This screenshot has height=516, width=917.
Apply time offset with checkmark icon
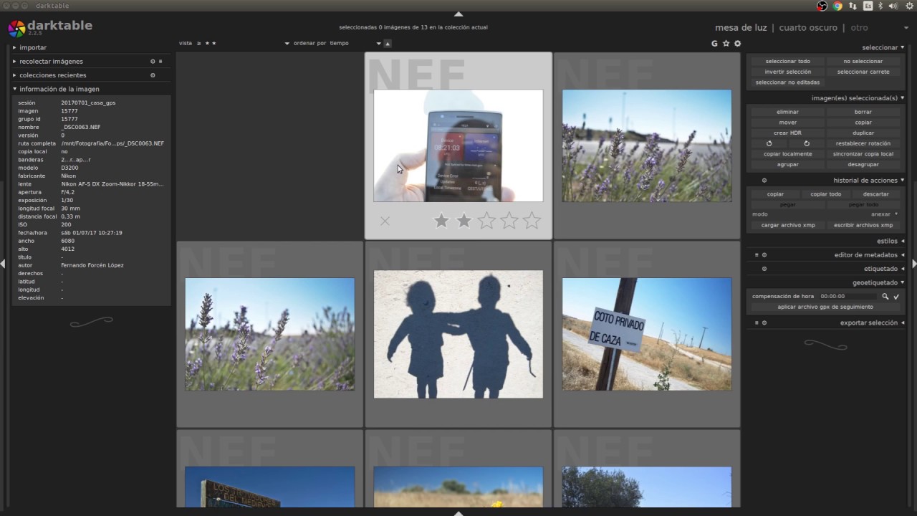pos(896,296)
